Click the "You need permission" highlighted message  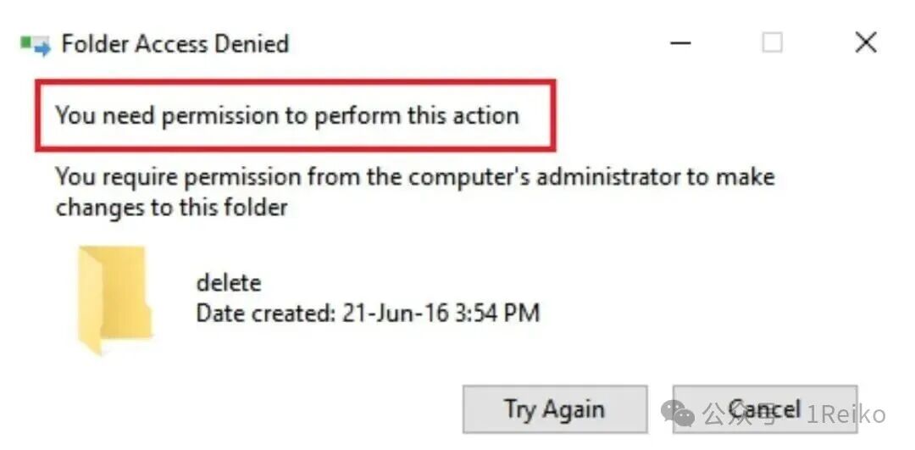point(287,115)
